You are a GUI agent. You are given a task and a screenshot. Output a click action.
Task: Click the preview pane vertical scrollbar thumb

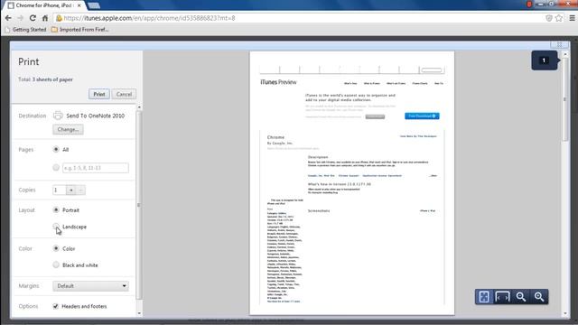(x=565, y=99)
